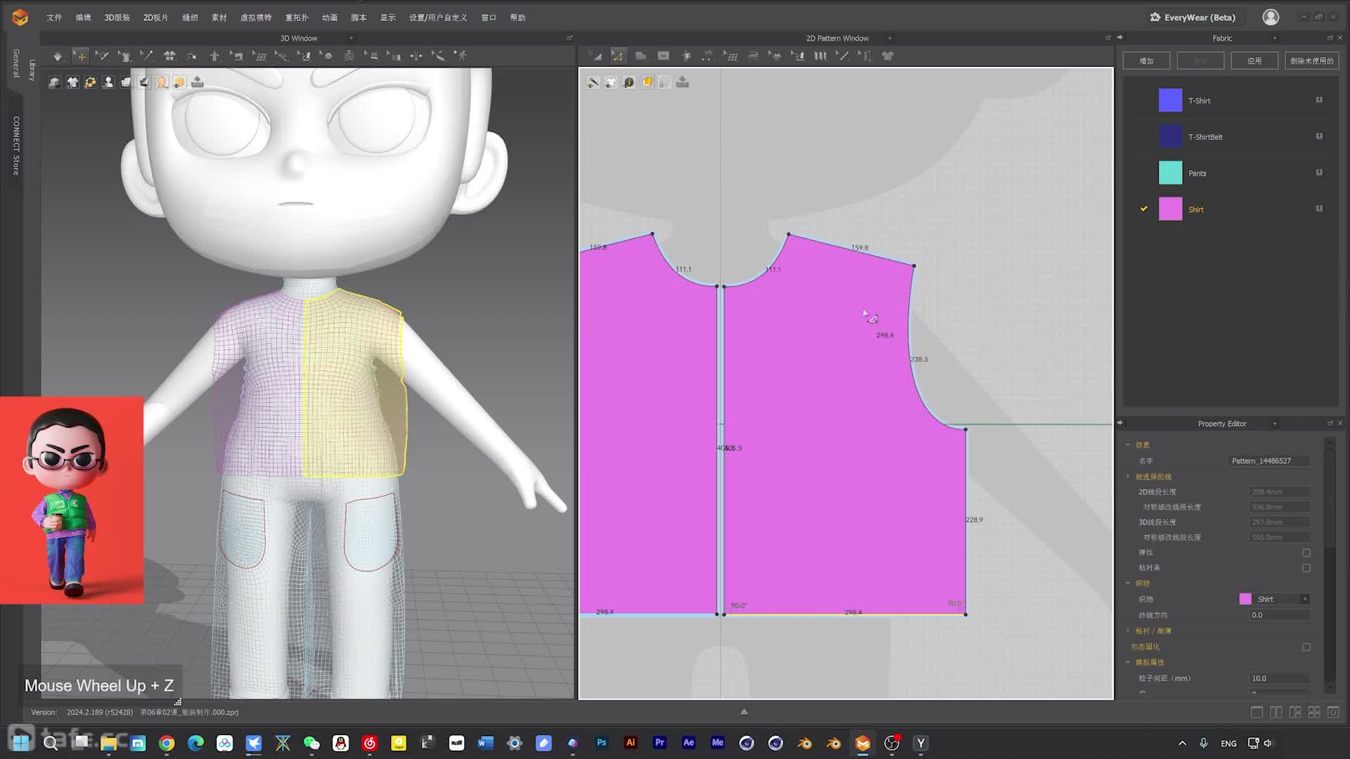The height and width of the screenshot is (759, 1350).
Task: Select the Zipper tool in the 3D toolbar
Action: [x=349, y=56]
